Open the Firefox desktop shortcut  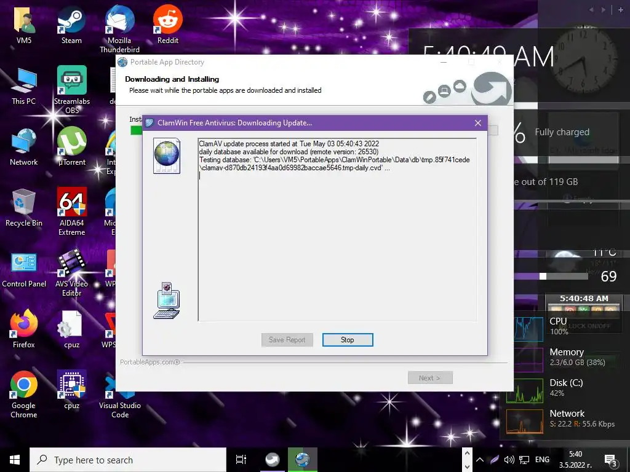pos(24,329)
